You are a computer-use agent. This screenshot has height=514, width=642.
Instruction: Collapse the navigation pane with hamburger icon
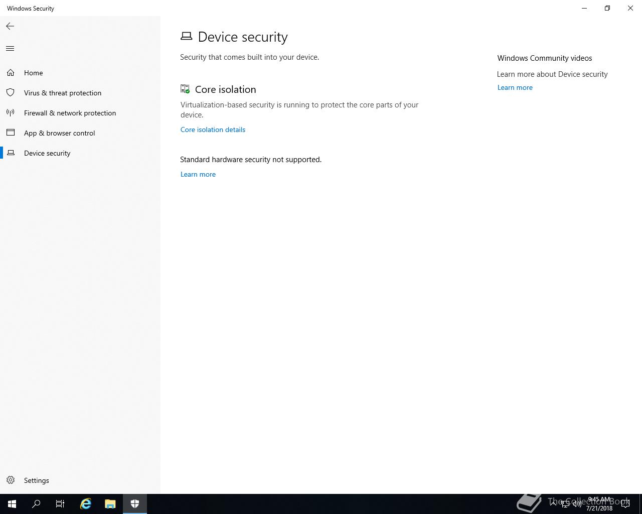[x=10, y=49]
